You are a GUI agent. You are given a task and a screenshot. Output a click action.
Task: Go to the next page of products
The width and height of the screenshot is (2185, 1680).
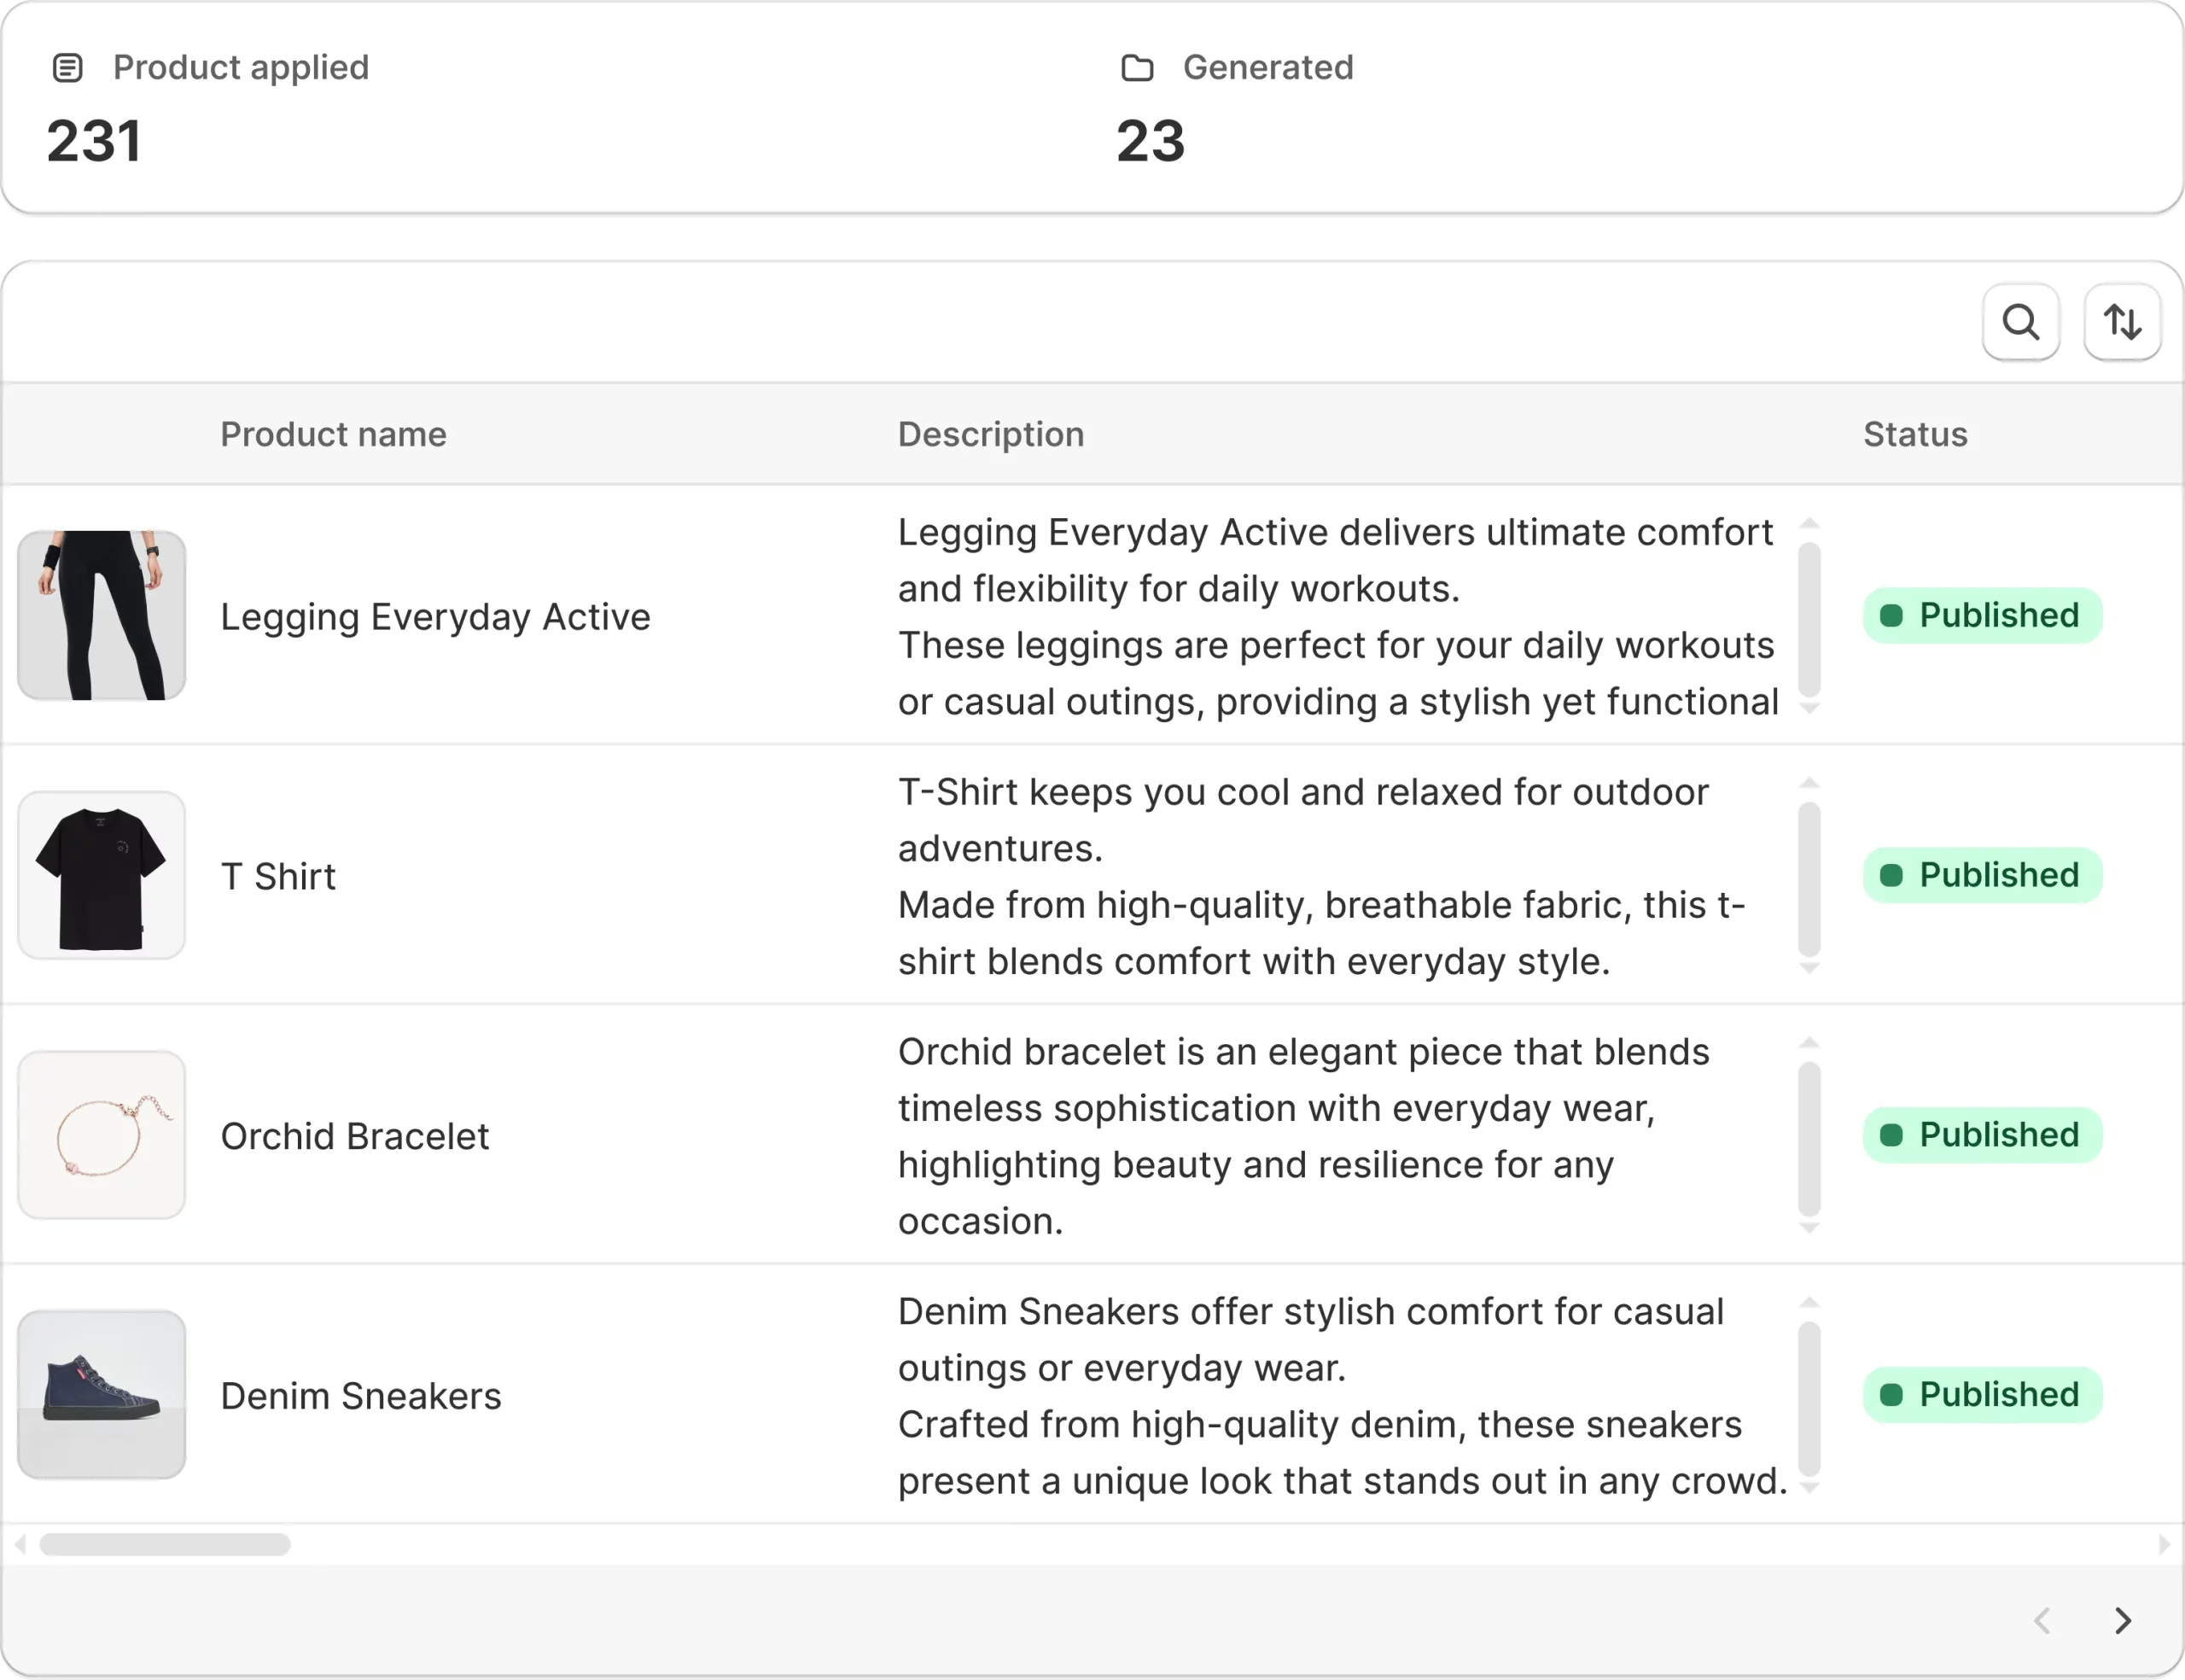[x=2122, y=1620]
